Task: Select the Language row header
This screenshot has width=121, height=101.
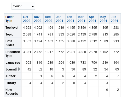Action: [13, 63]
